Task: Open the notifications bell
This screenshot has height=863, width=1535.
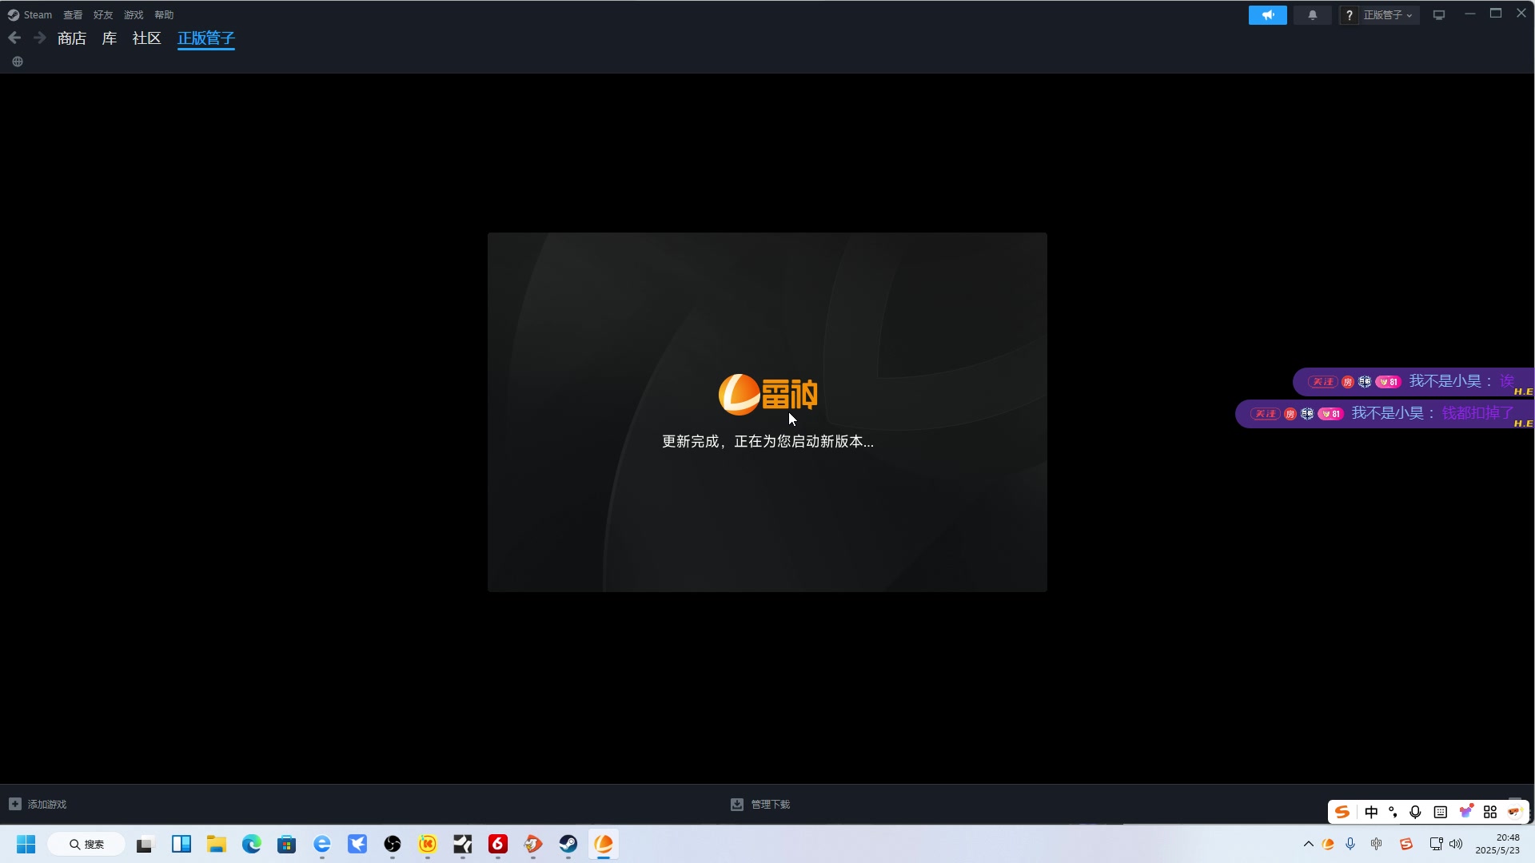Action: pos(1313,15)
